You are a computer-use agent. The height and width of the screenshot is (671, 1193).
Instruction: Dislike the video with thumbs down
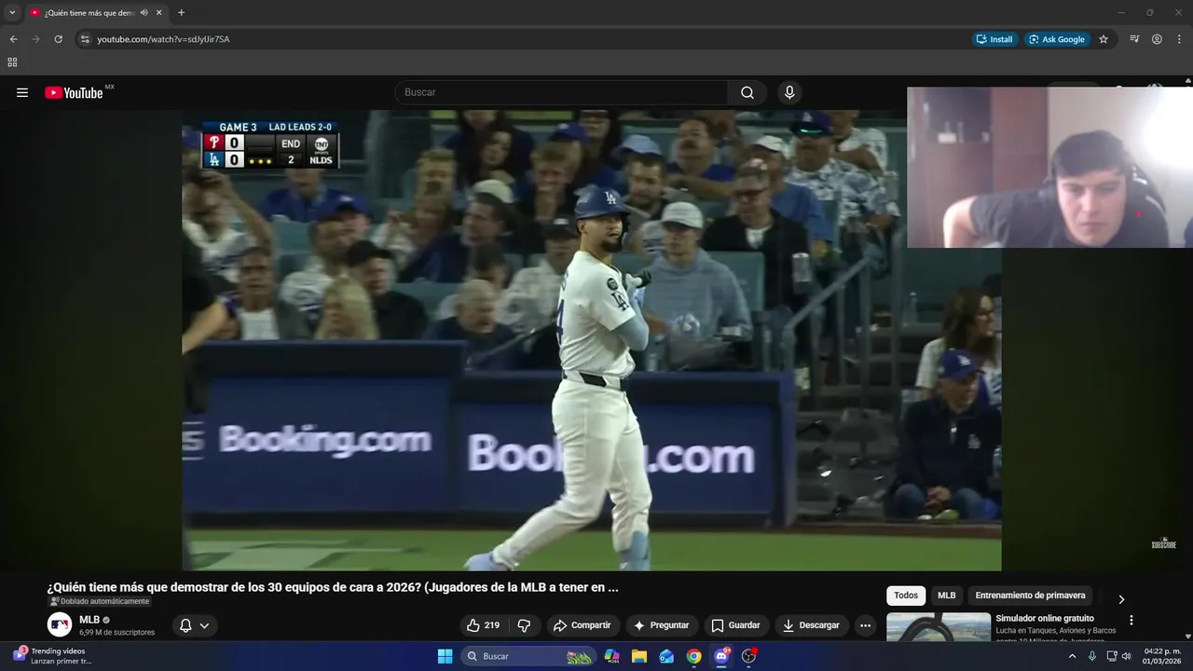[x=524, y=625]
